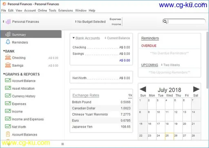
Task: Open the File menu
Action: [x=4, y=11]
